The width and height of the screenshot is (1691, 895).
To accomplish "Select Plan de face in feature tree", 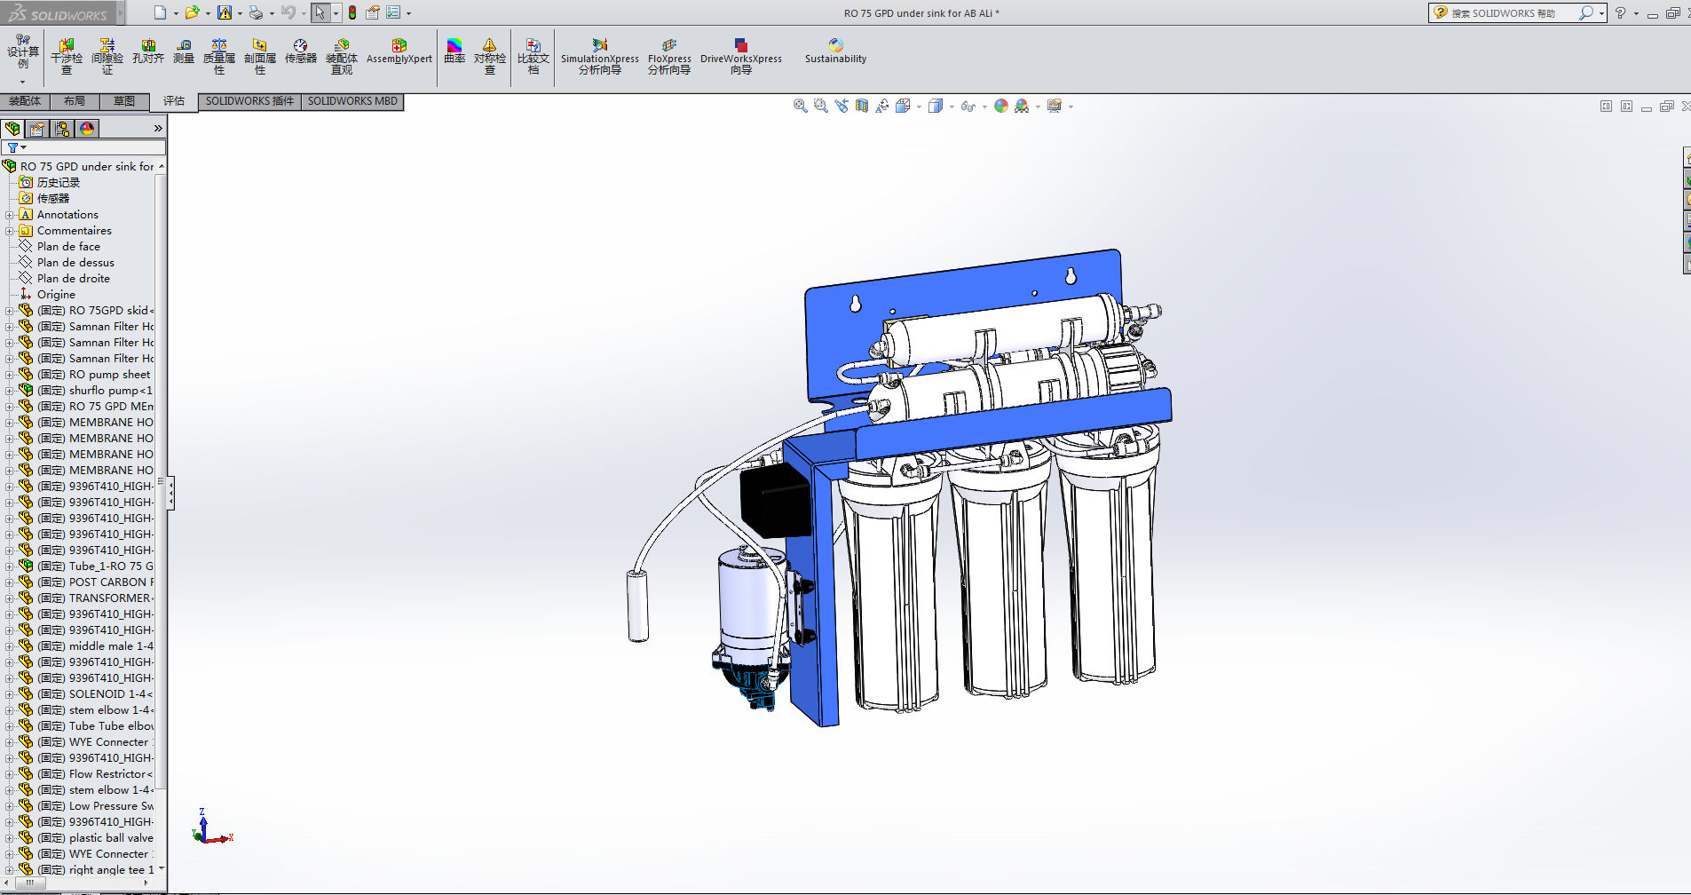I will point(68,247).
